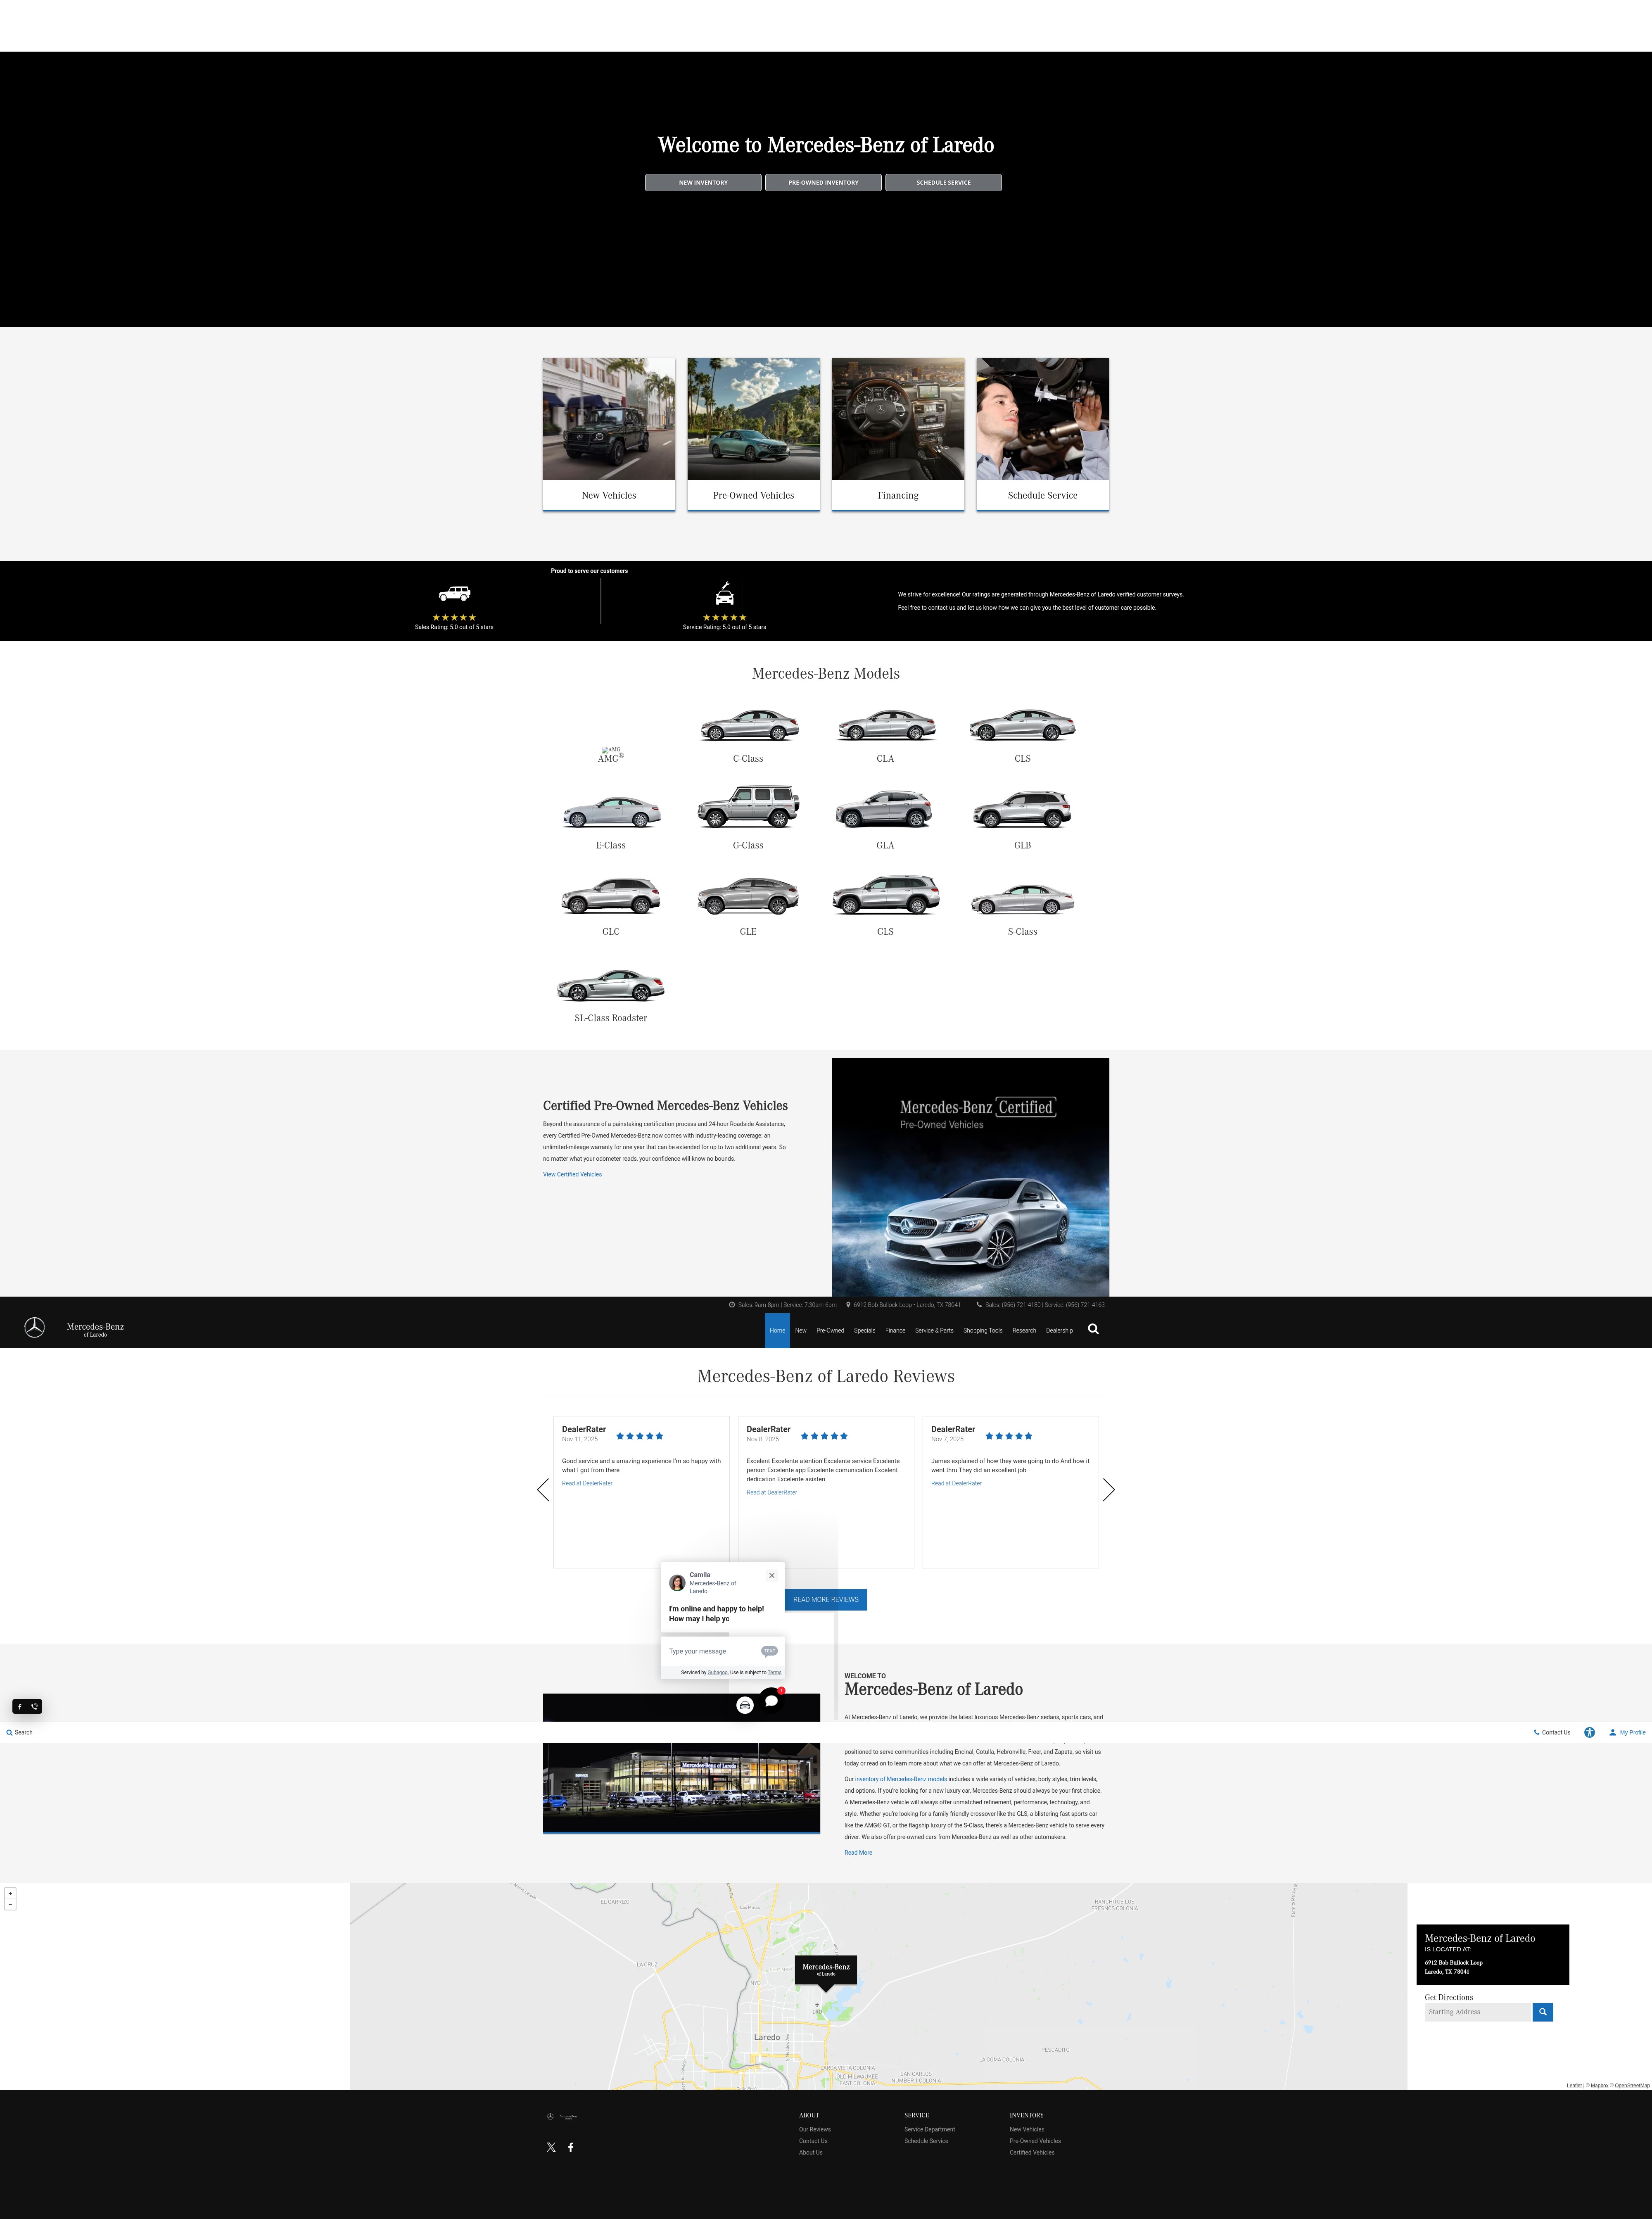Viewport: 1652px width, 2219px height.
Task: Click the SCHEDULE SERVICE hero button
Action: 943,182
